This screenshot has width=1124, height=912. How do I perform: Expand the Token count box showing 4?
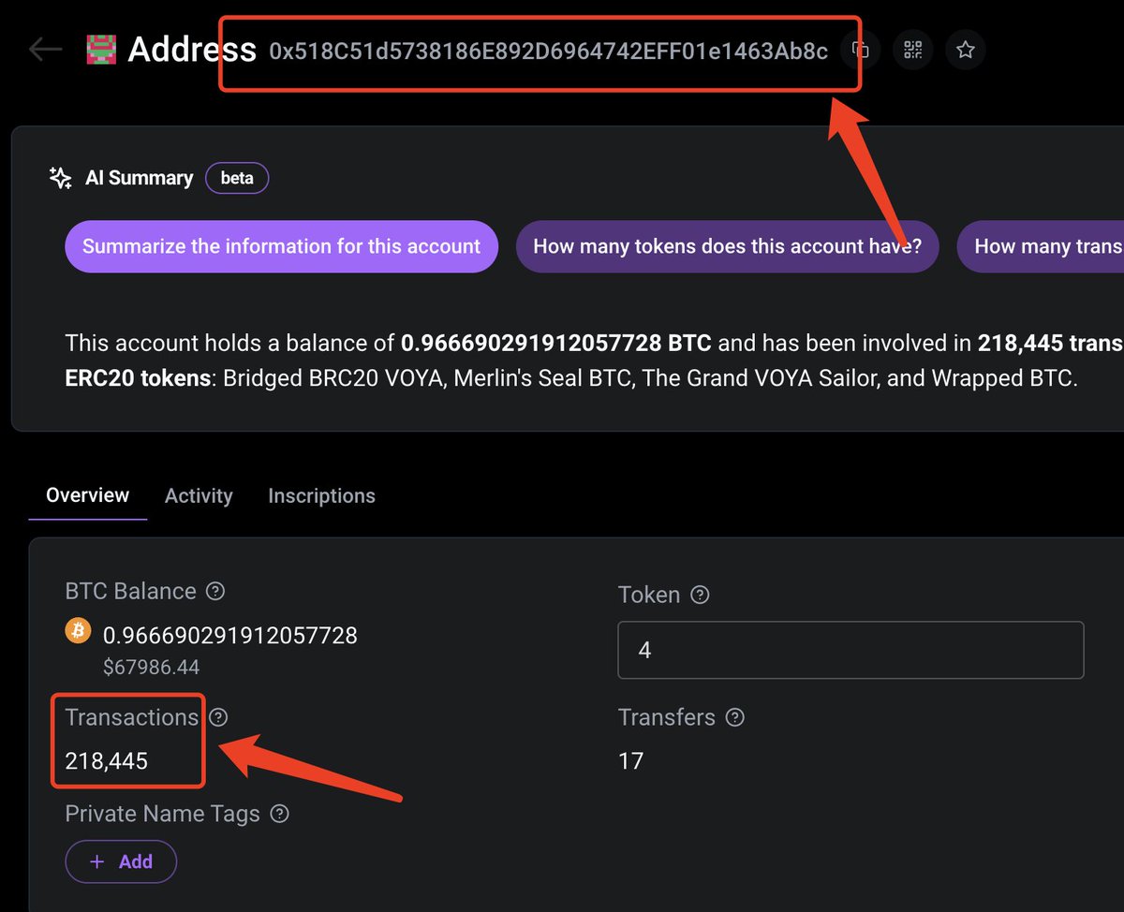coord(850,650)
